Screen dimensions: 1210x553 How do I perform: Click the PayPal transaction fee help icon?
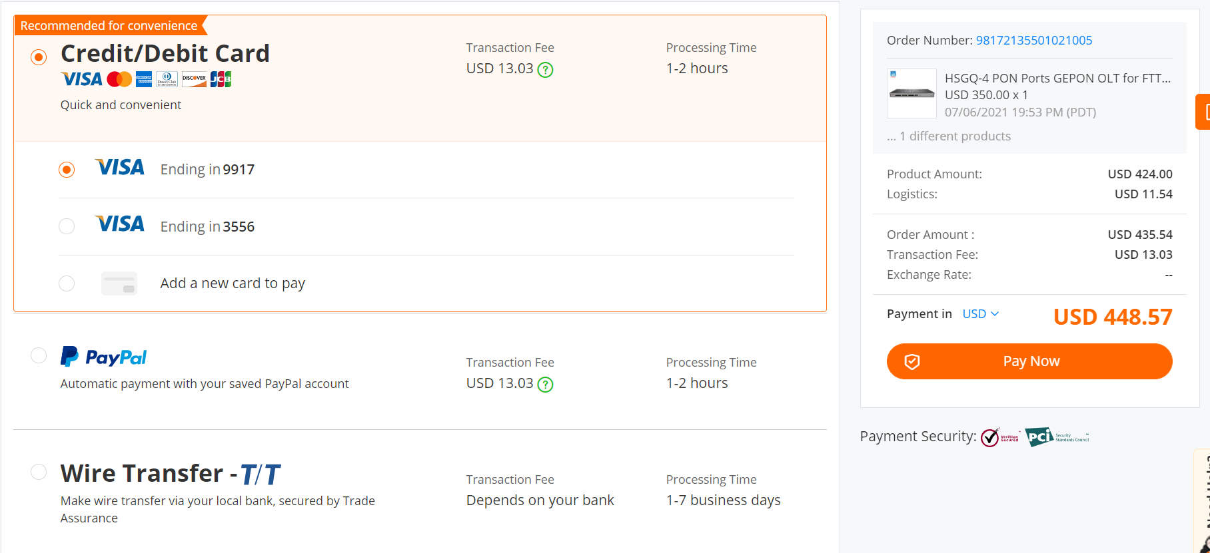tap(545, 385)
